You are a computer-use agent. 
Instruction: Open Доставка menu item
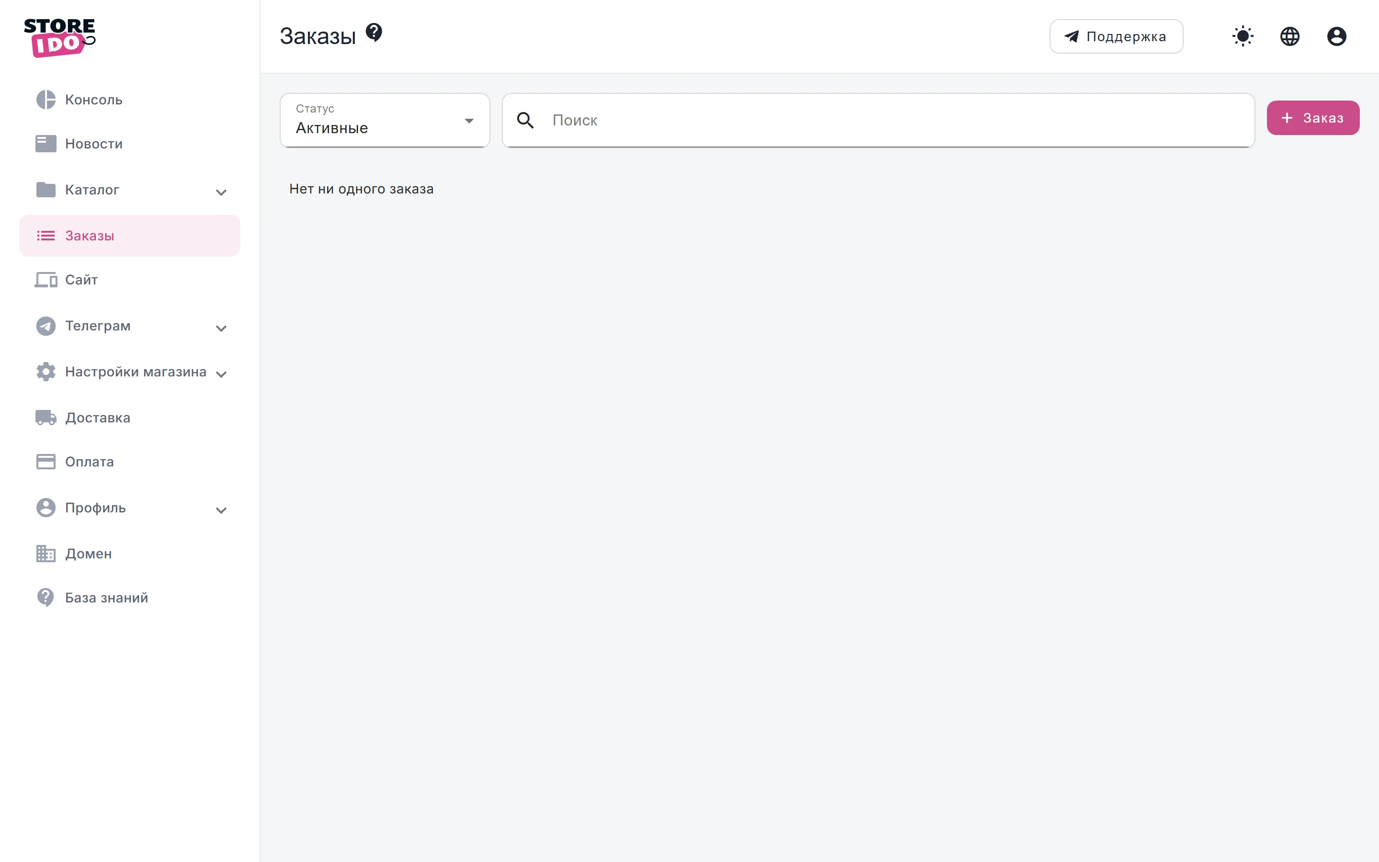coord(130,417)
